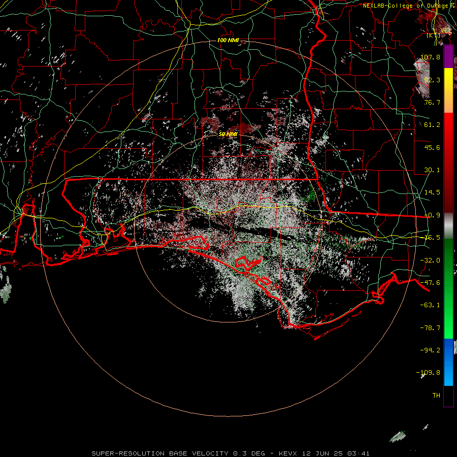Click the TH label on the legend
457x457 pixels.
436,396
